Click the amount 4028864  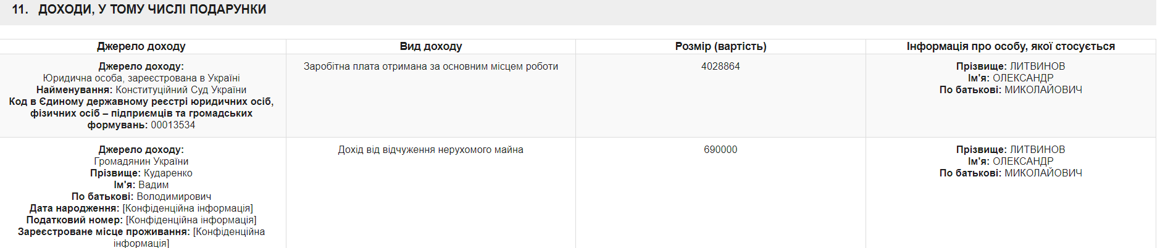(720, 67)
